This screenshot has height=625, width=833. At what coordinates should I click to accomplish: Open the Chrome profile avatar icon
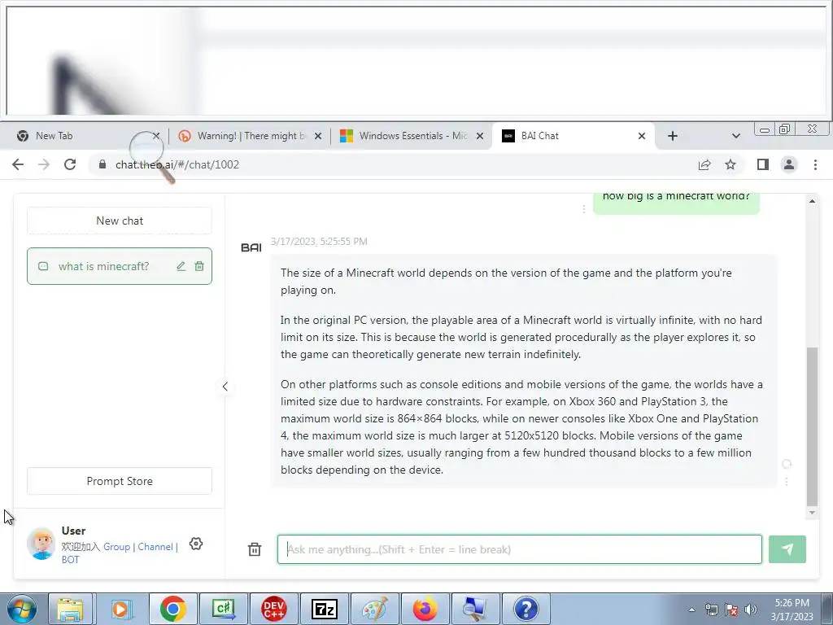(789, 164)
